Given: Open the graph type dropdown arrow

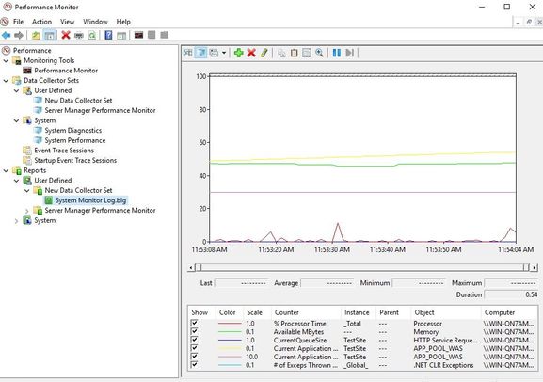Looking at the screenshot, I should click(x=224, y=53).
